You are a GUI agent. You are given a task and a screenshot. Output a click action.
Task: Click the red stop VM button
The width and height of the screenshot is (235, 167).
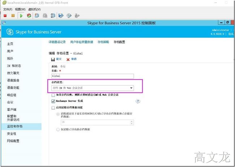tap(5, 16)
